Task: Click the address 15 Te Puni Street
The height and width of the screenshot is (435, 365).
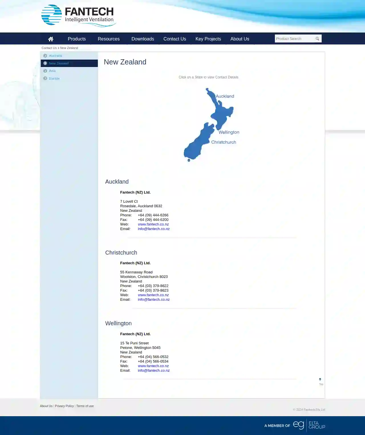Action: (x=134, y=343)
